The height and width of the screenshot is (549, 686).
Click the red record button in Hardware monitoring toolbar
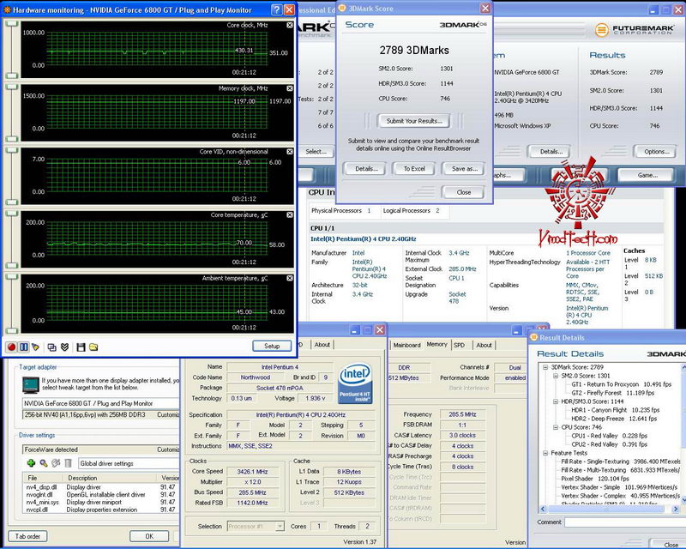[11, 347]
